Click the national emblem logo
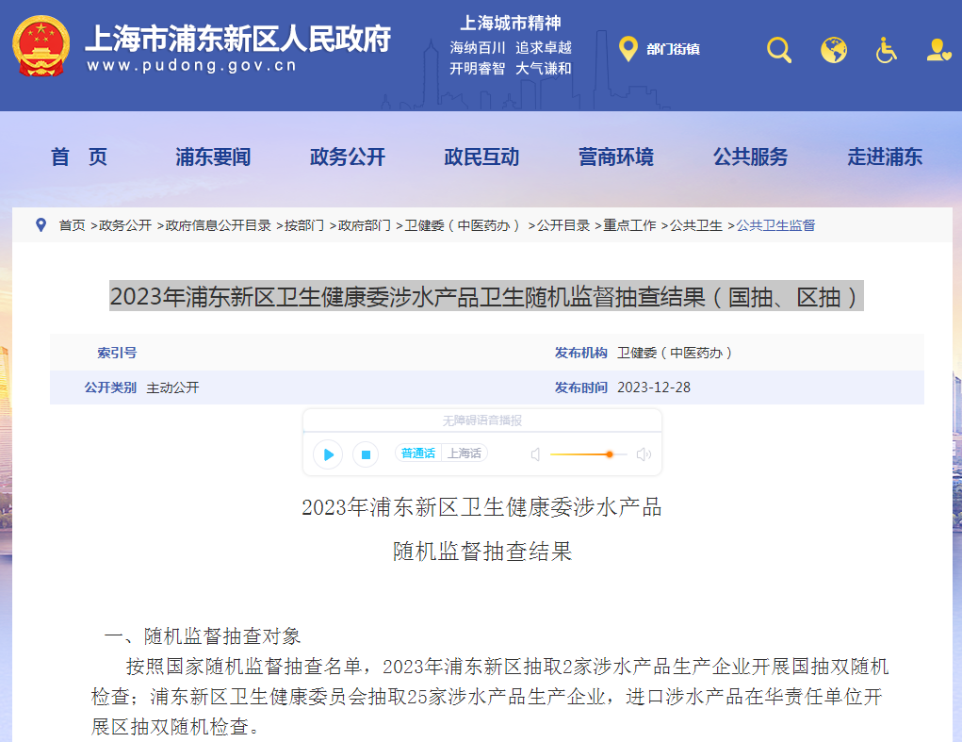The height and width of the screenshot is (742, 962). point(41,46)
